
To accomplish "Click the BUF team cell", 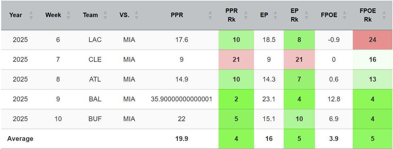I will point(95,119).
